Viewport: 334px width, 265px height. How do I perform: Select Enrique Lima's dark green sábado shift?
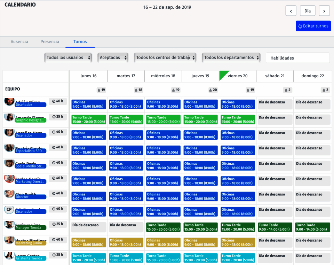275,227
